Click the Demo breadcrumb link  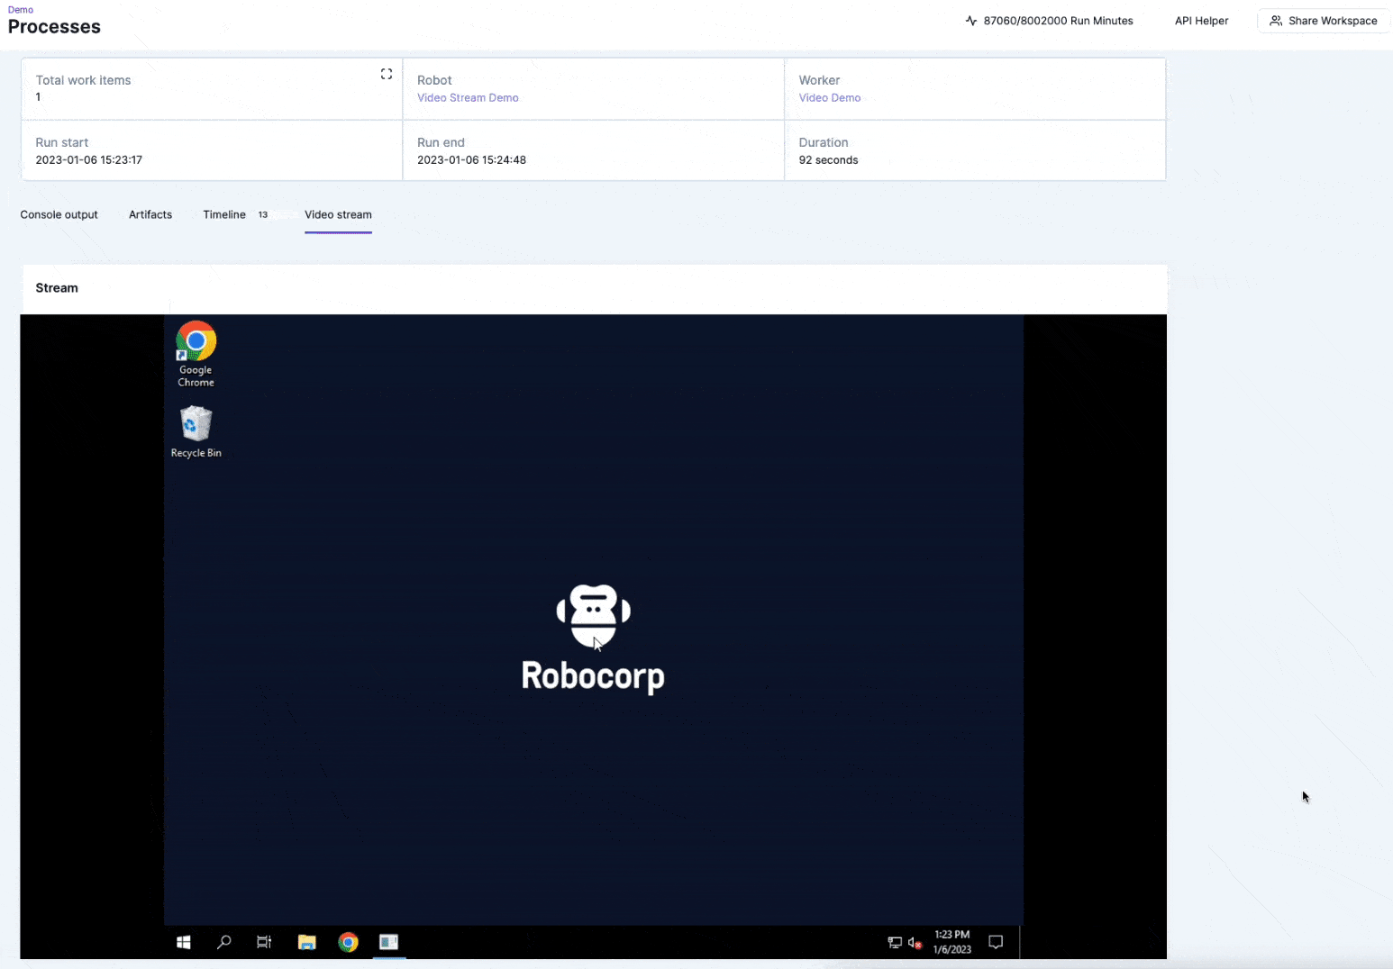pos(21,10)
